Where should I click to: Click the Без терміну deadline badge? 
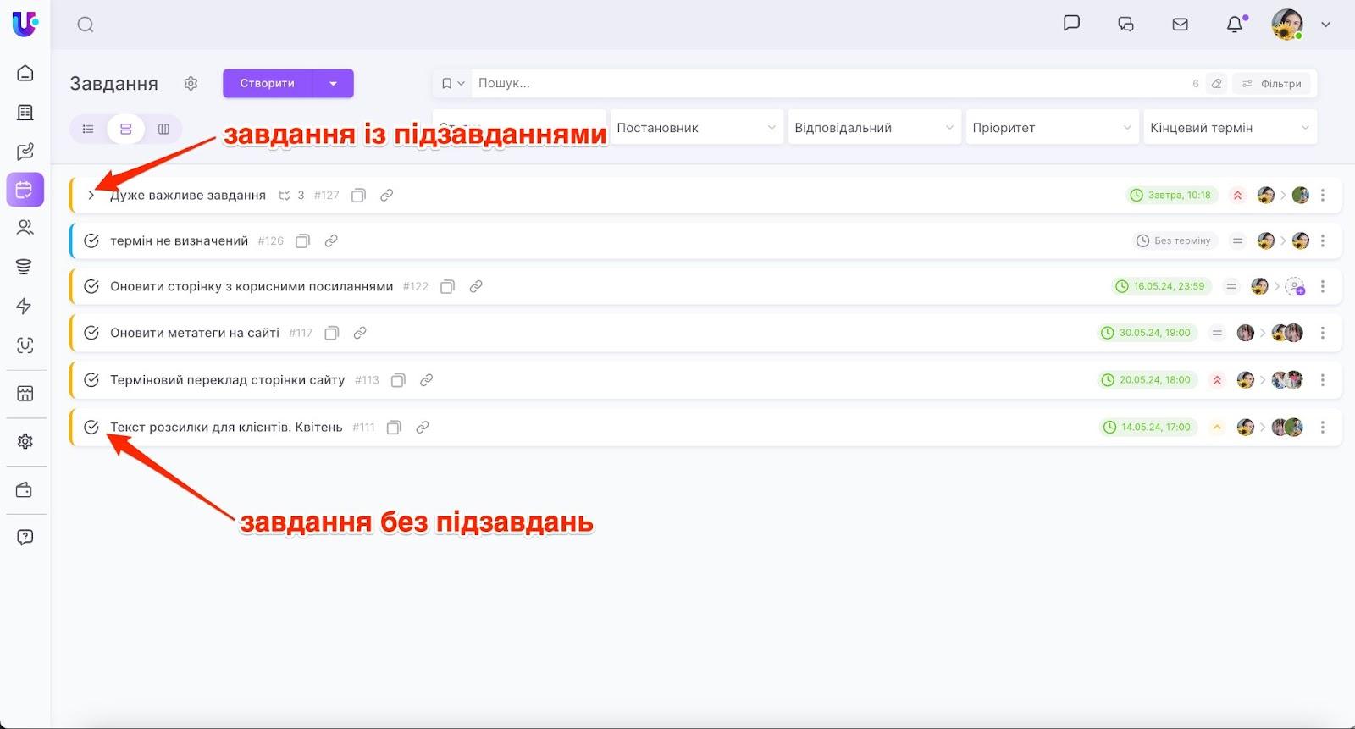[x=1175, y=240]
